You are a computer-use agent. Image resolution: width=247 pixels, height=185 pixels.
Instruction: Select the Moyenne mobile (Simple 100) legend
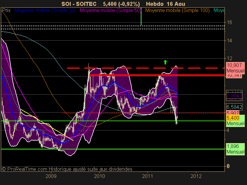coord(177,10)
